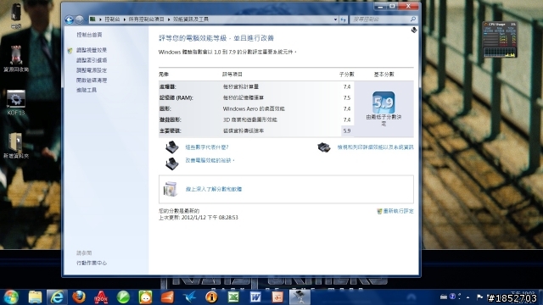Click the greyed Forward navigation arrow

coord(79,19)
